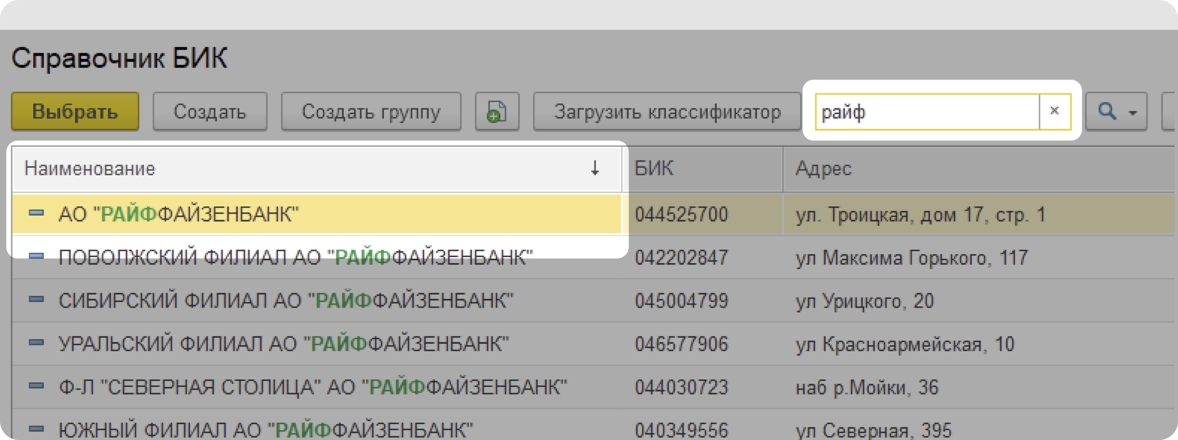Click row icon of УРАЛЬСКИЙ ФИЛИАЛ entry
1178x440 pixels.
click(36, 343)
